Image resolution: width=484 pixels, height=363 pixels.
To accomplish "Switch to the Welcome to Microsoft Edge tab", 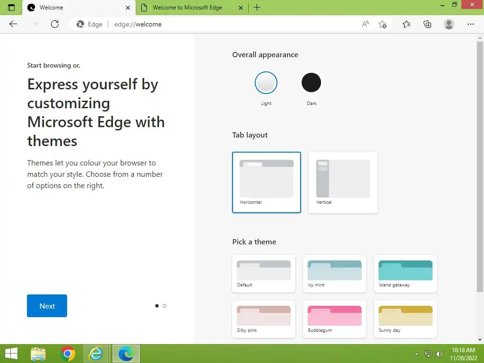I will [192, 8].
